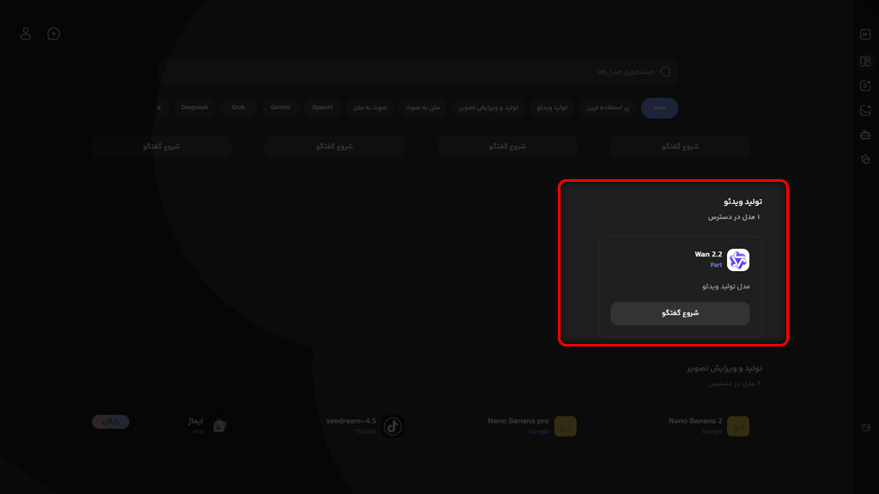Select the Deepseek filter tab
Screen dimensions: 879x494
click(195, 107)
